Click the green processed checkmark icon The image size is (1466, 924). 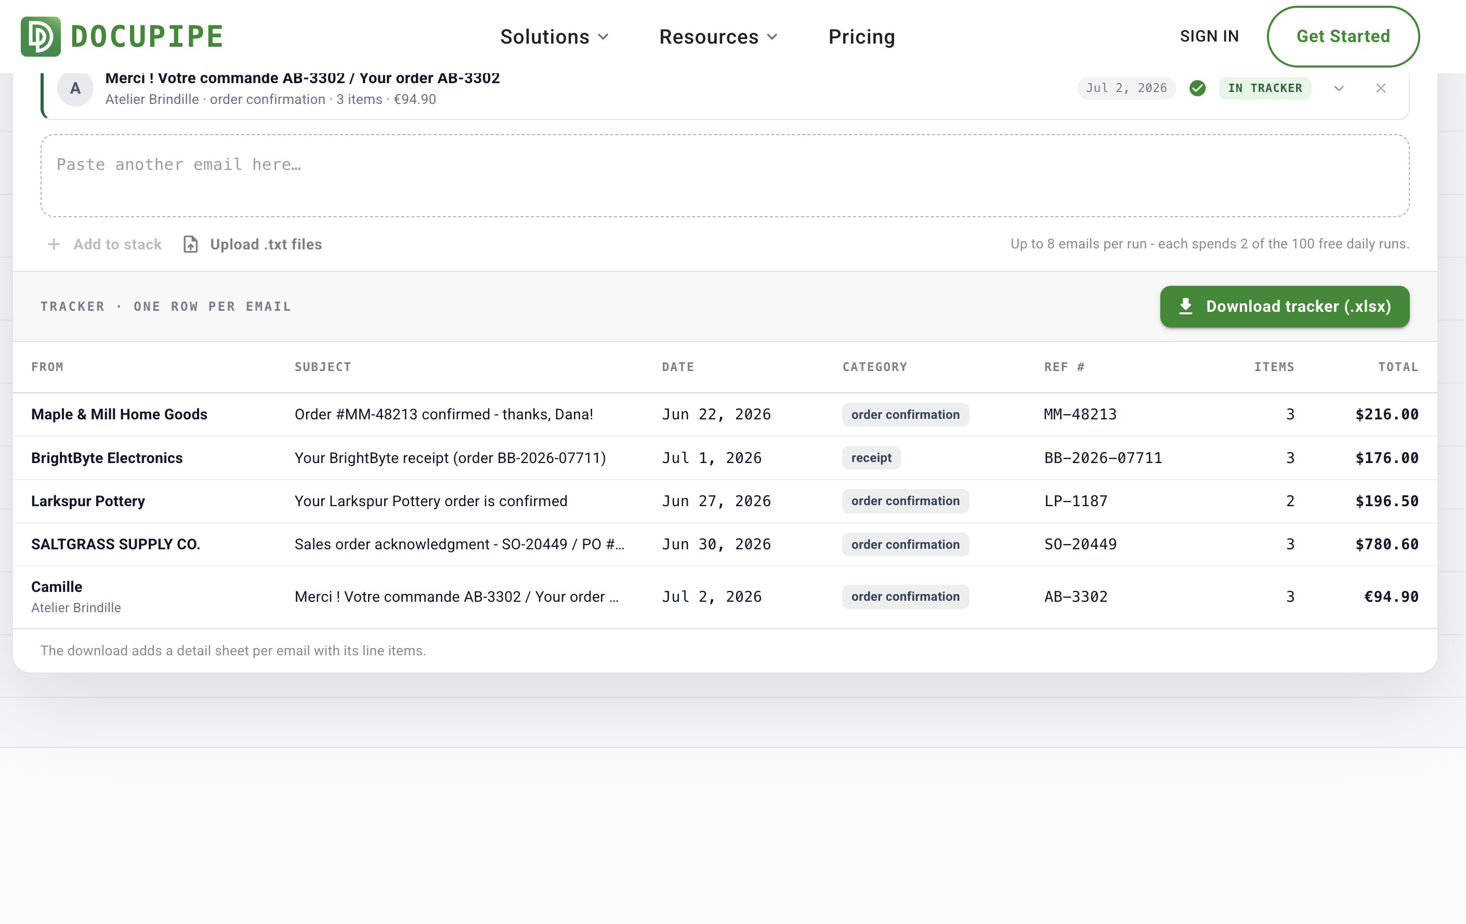1197,88
